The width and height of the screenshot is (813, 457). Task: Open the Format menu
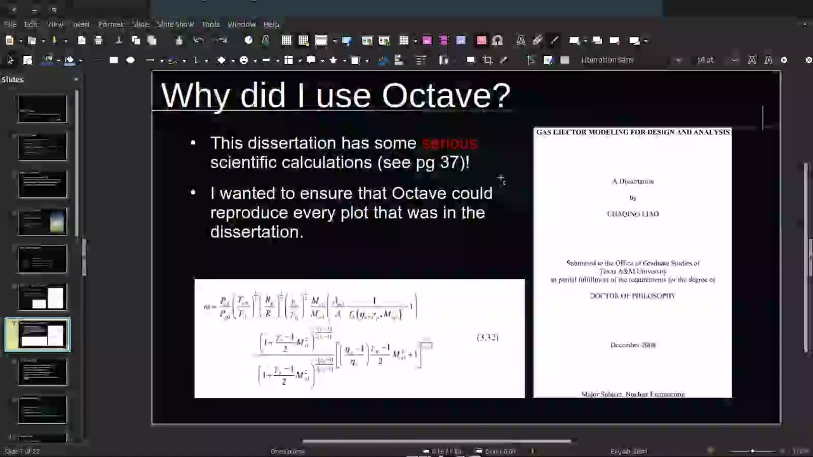[111, 24]
